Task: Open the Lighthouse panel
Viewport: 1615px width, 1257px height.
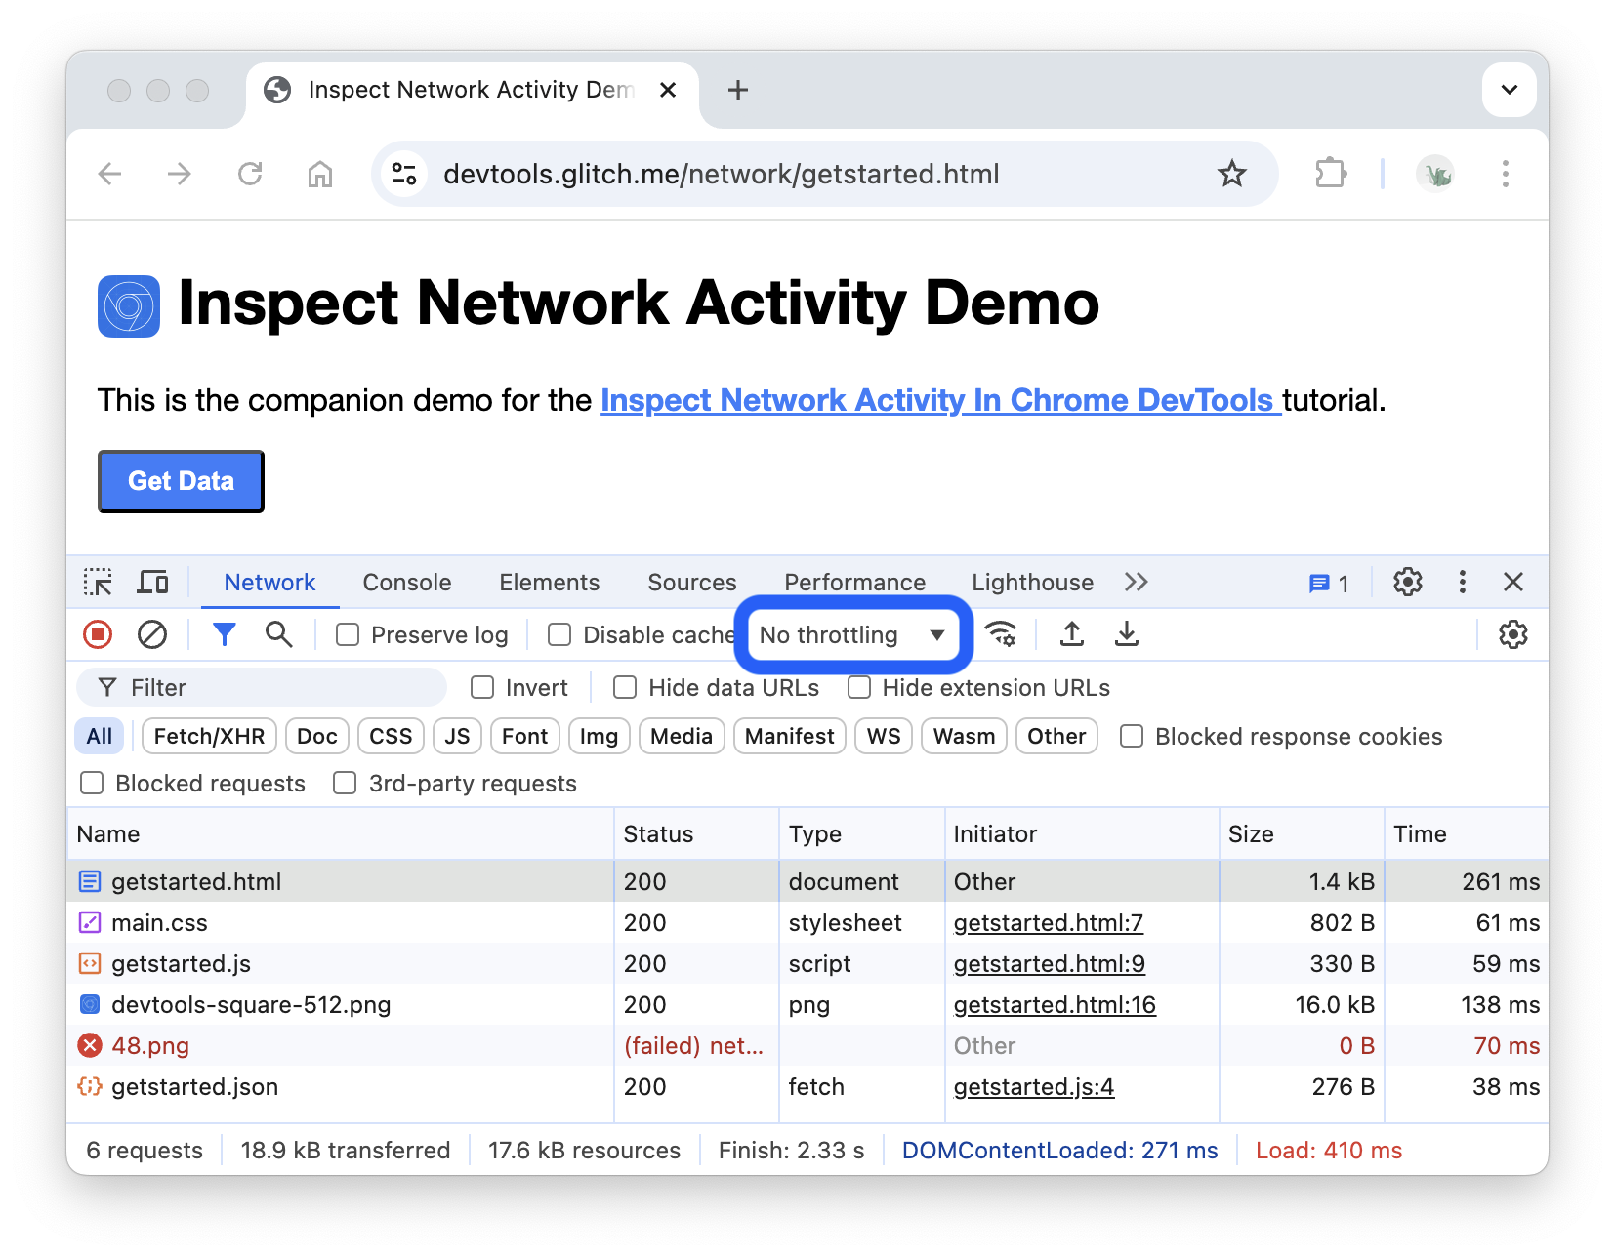Action: (x=1031, y=582)
